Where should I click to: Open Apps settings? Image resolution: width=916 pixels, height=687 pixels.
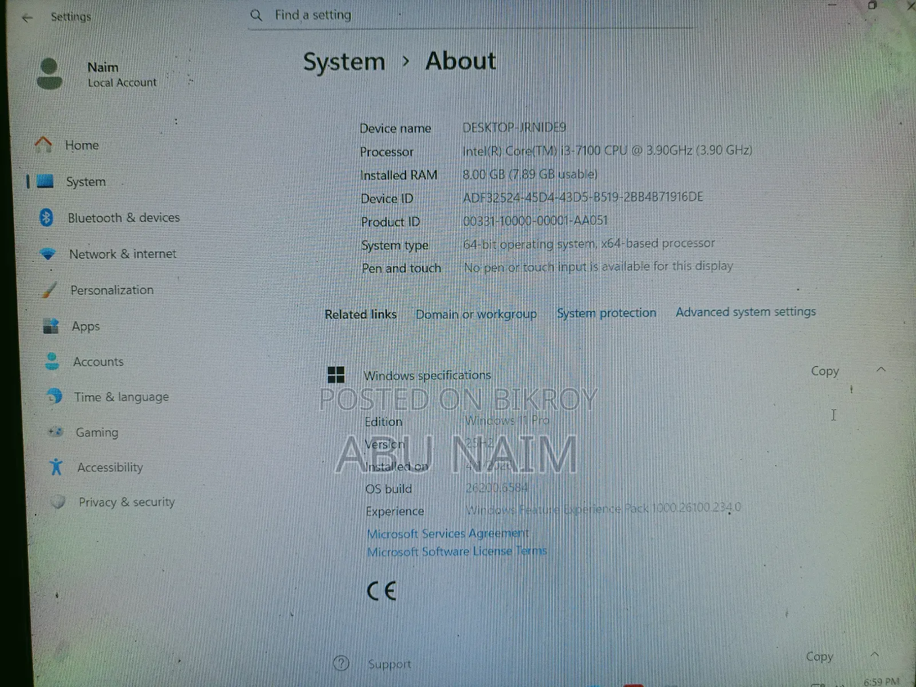click(86, 326)
